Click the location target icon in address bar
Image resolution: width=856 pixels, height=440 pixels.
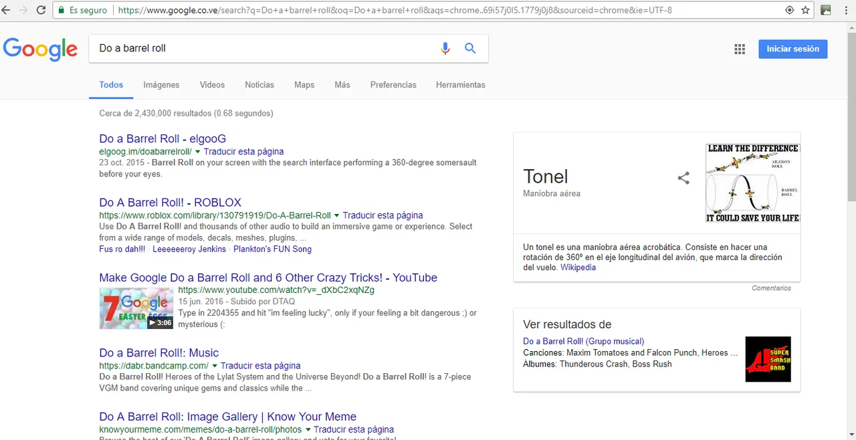tap(789, 10)
